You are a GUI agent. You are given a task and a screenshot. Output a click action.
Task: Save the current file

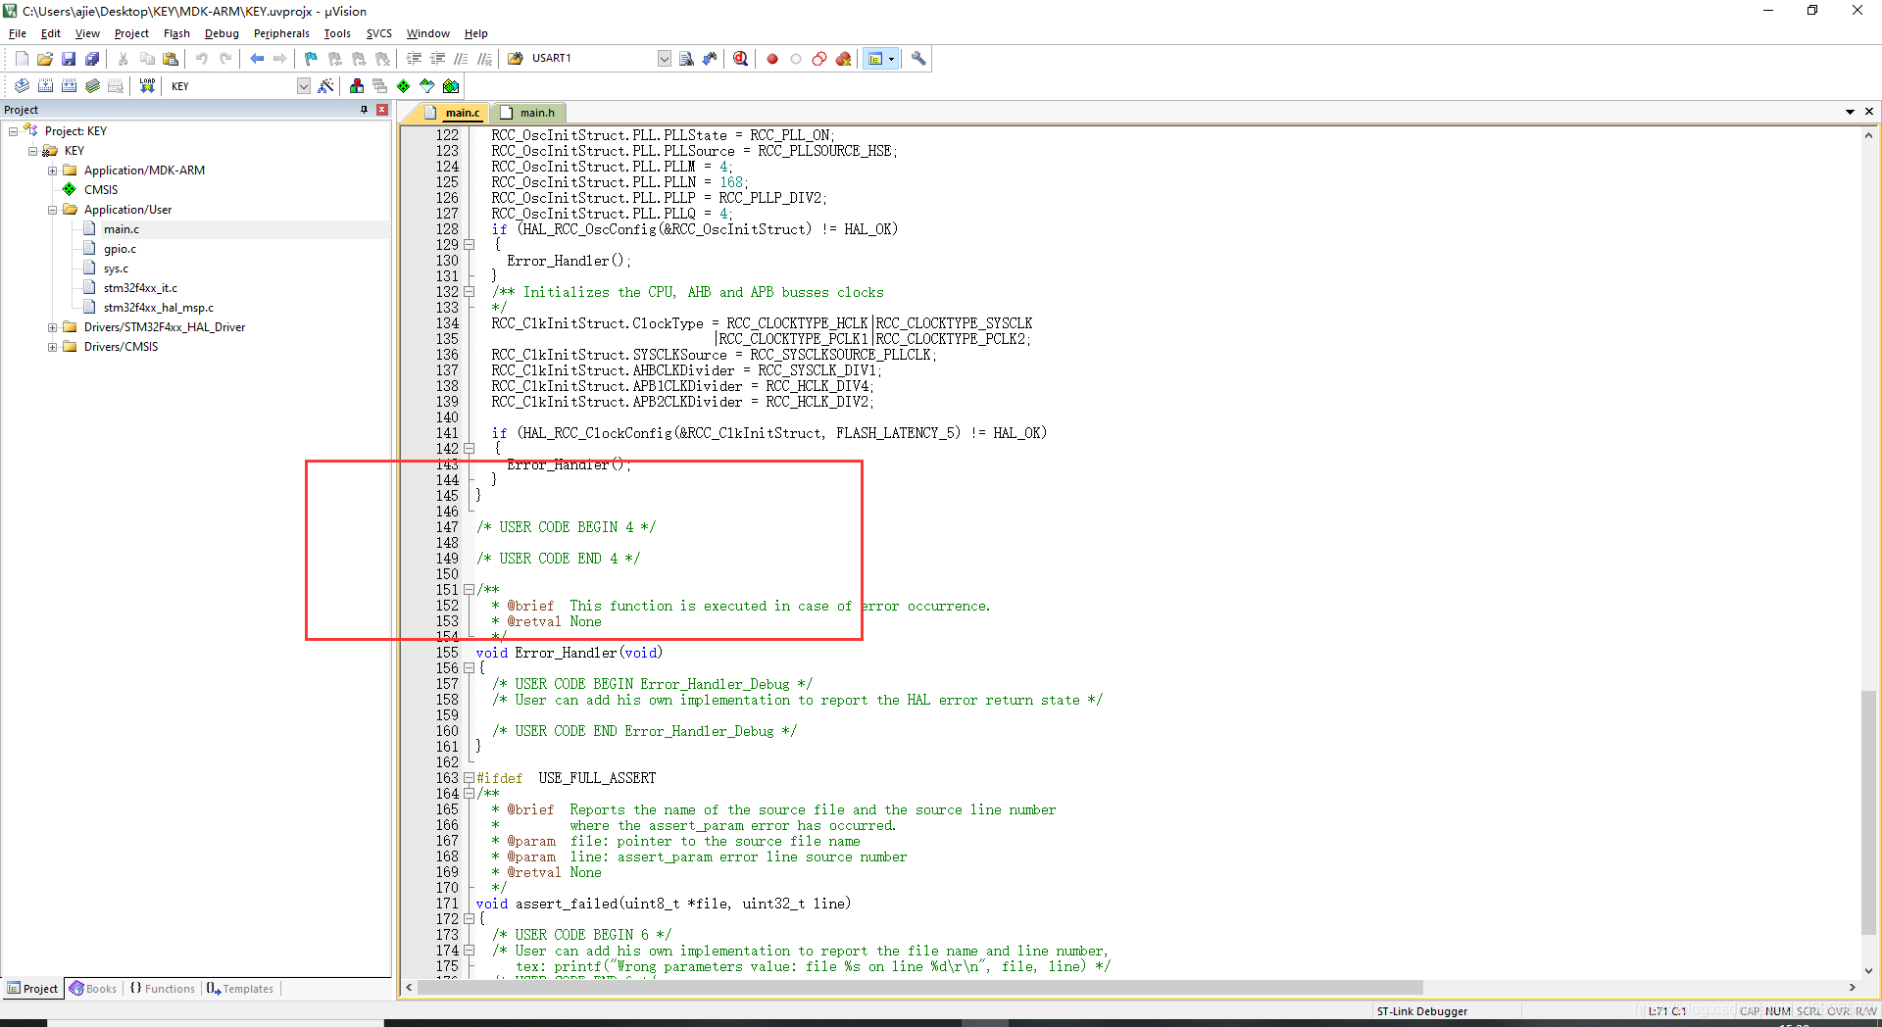69,59
